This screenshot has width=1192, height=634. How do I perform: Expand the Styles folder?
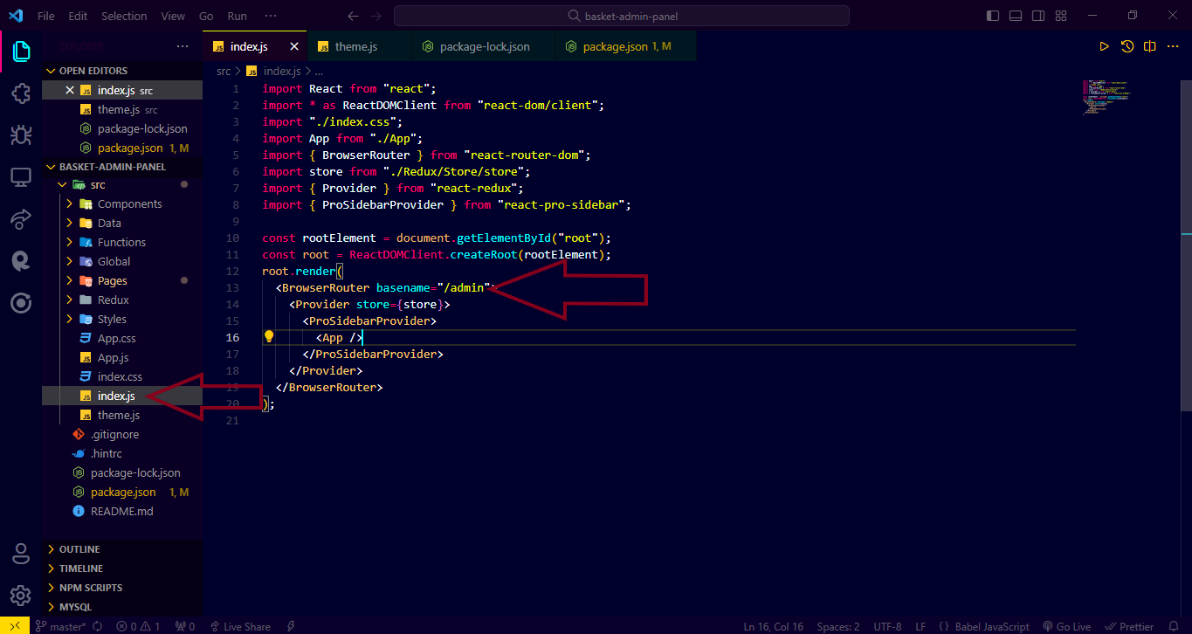click(x=122, y=320)
